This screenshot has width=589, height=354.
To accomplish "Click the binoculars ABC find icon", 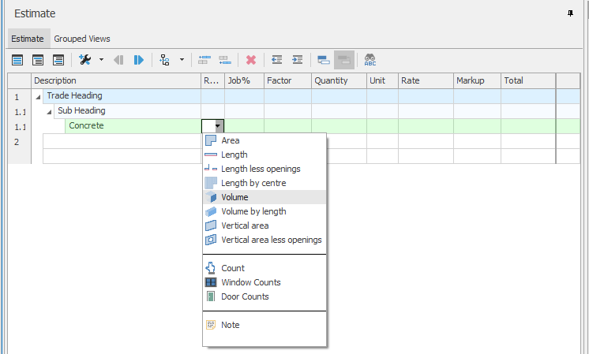I will [x=370, y=60].
